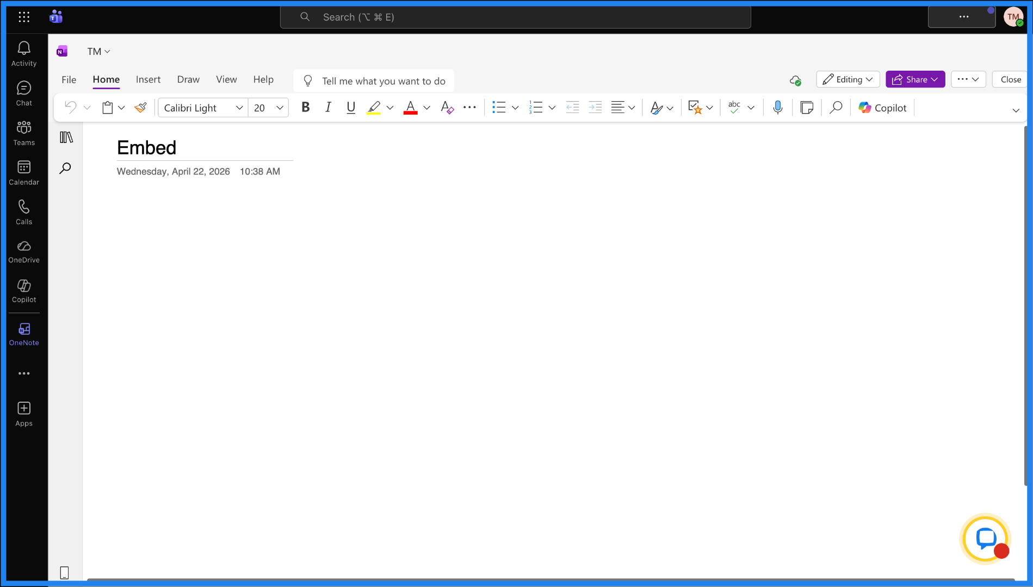The width and height of the screenshot is (1033, 587).
Task: Toggle bold formatting
Action: pos(306,108)
